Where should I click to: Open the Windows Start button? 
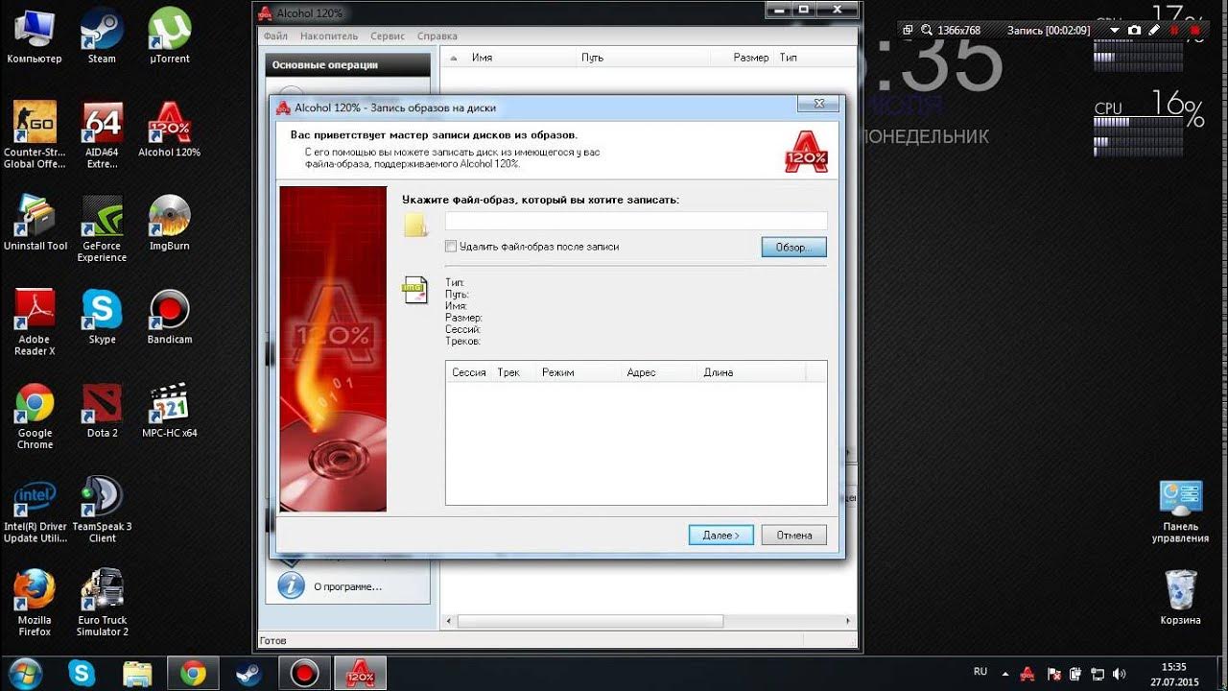[x=26, y=674]
